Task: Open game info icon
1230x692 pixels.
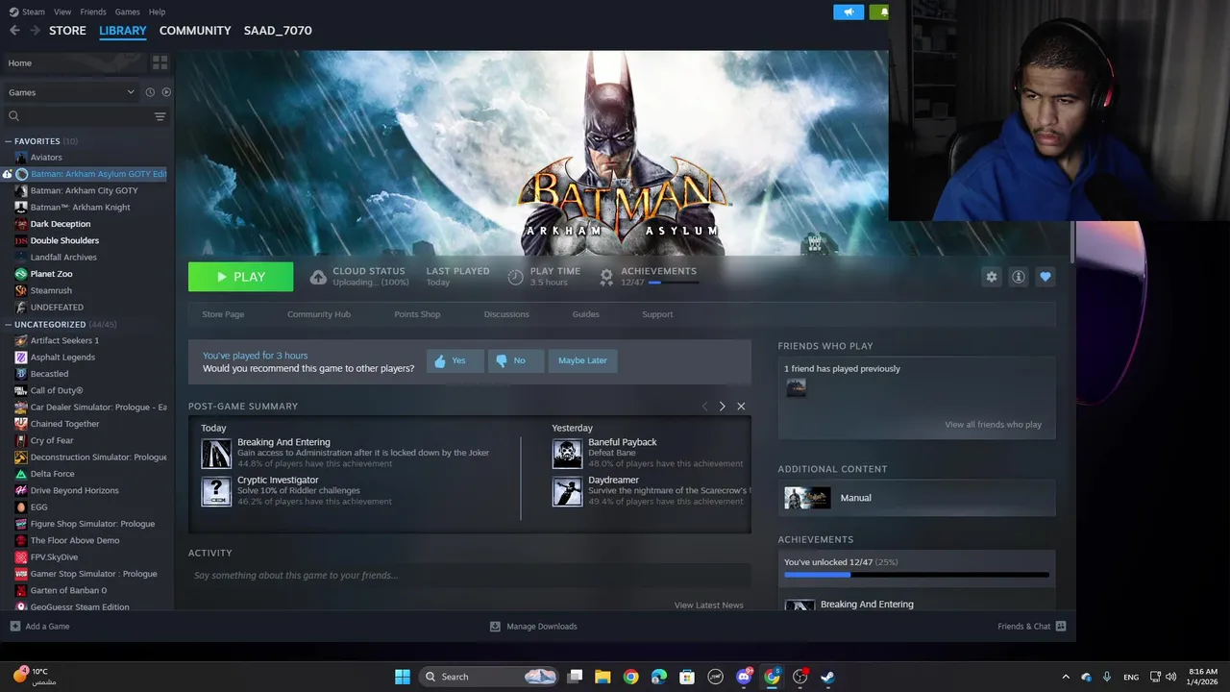Action: tap(1019, 277)
